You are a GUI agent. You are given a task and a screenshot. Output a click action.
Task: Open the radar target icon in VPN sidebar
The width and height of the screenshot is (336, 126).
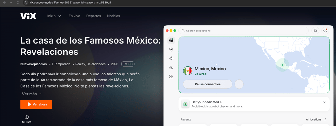pos(171,68)
